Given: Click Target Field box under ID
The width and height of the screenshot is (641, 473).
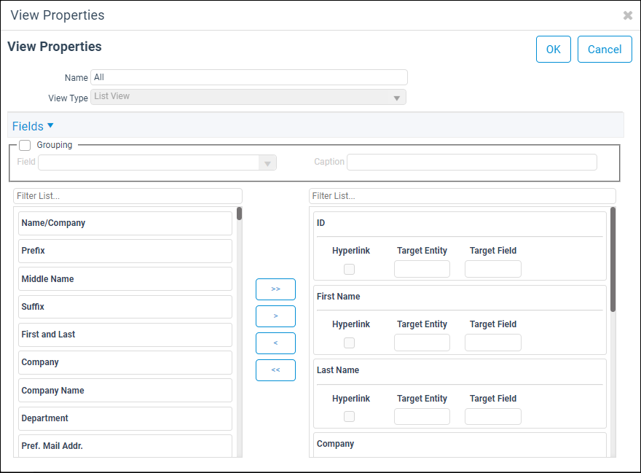Looking at the screenshot, I should pos(493,269).
